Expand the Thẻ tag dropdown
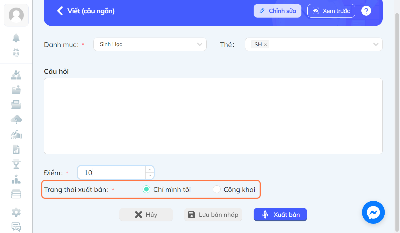The image size is (400, 233). pyautogui.click(x=376, y=44)
